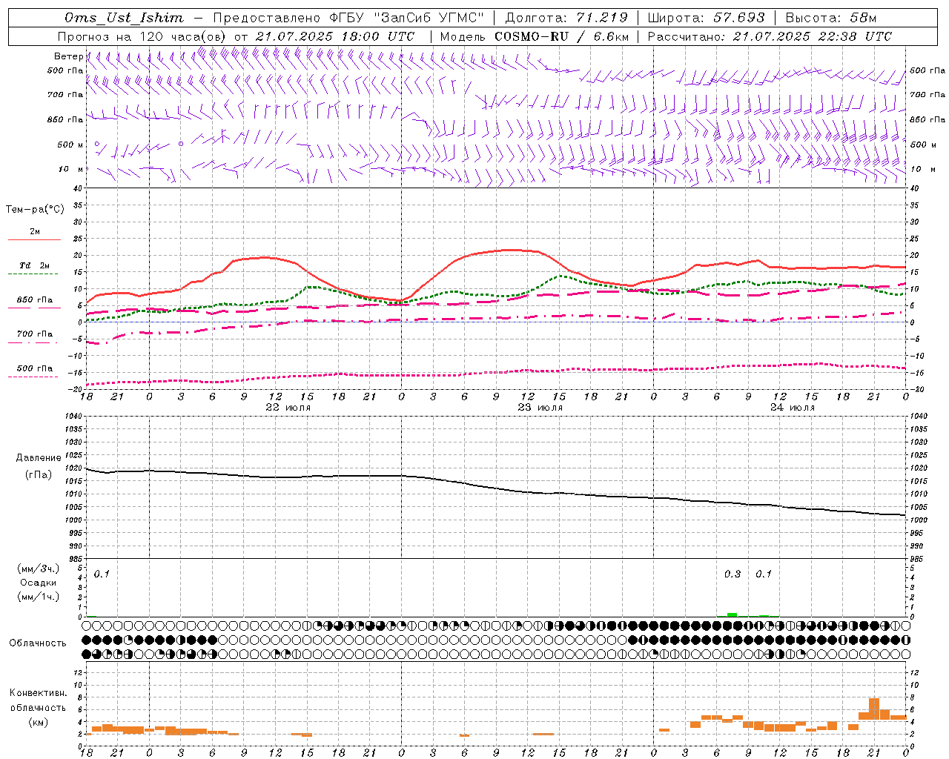Click the solid line sample under the 2м legend
949x759 pixels.
tap(34, 240)
